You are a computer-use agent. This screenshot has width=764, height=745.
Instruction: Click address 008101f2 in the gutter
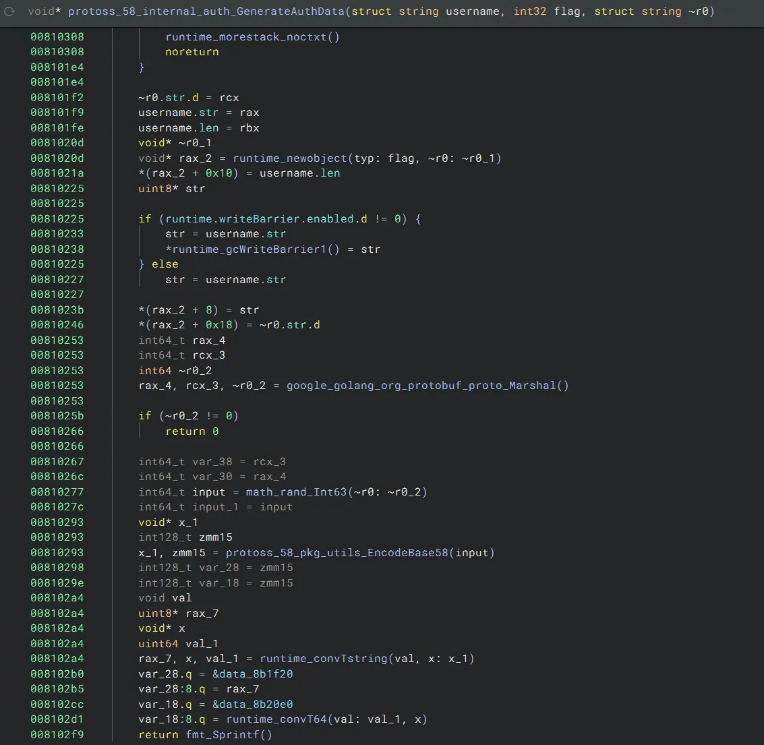[57, 97]
